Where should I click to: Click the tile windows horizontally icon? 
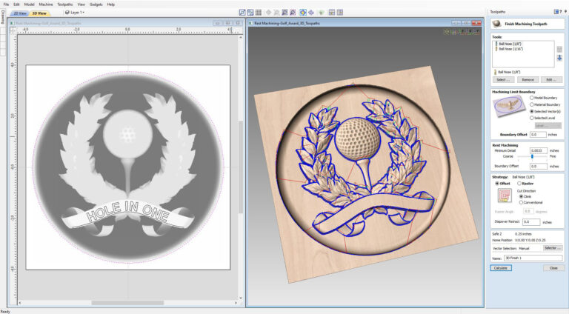tap(332, 13)
